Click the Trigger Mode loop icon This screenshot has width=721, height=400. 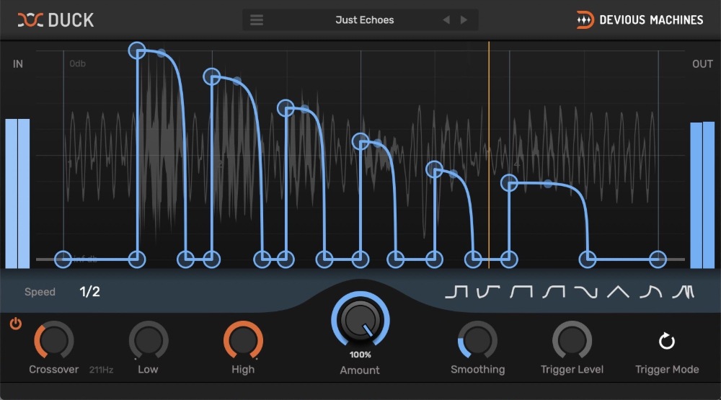[667, 341]
